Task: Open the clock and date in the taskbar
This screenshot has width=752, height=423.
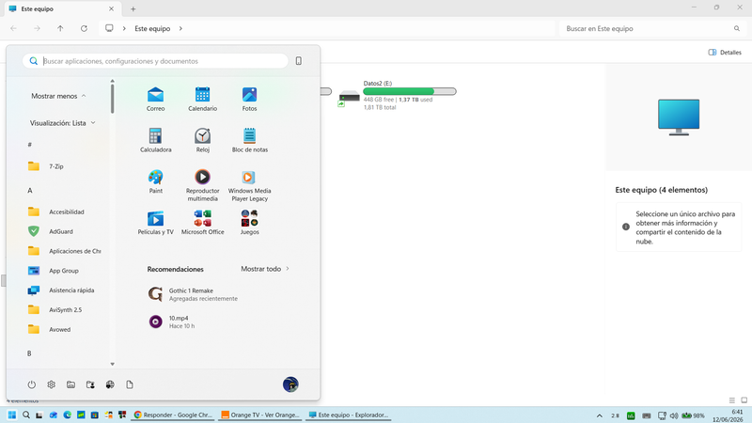Action: coord(728,415)
